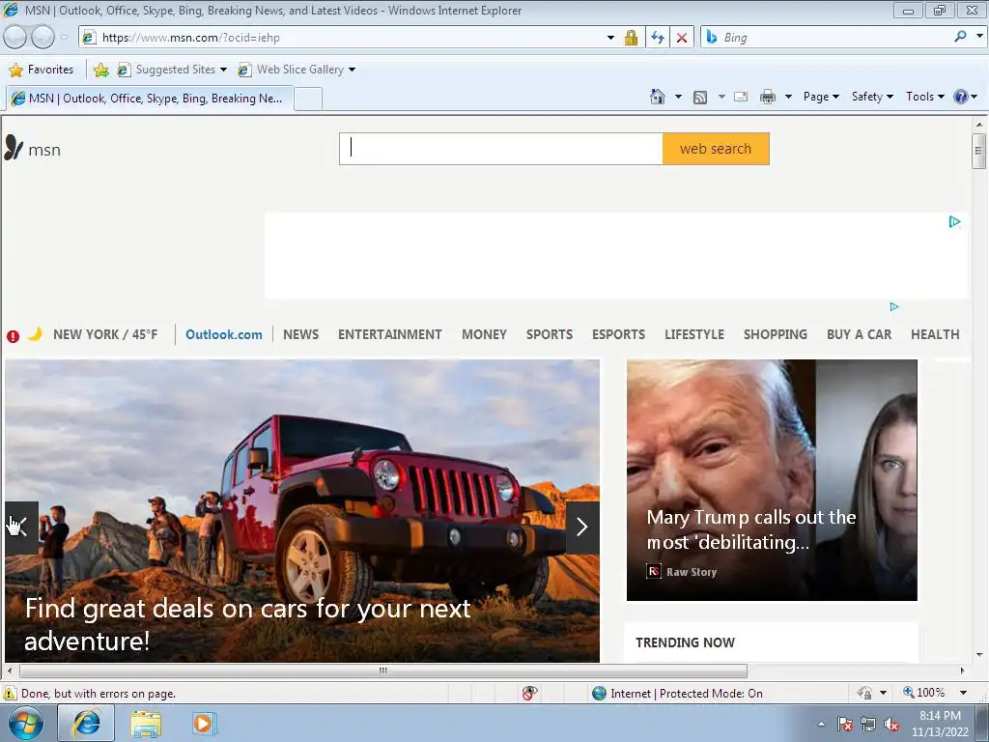The image size is (989, 742).
Task: Click Add to Favorites Bar icon
Action: tap(100, 70)
